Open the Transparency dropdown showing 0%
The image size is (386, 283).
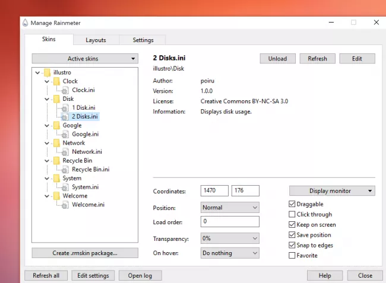(x=229, y=238)
